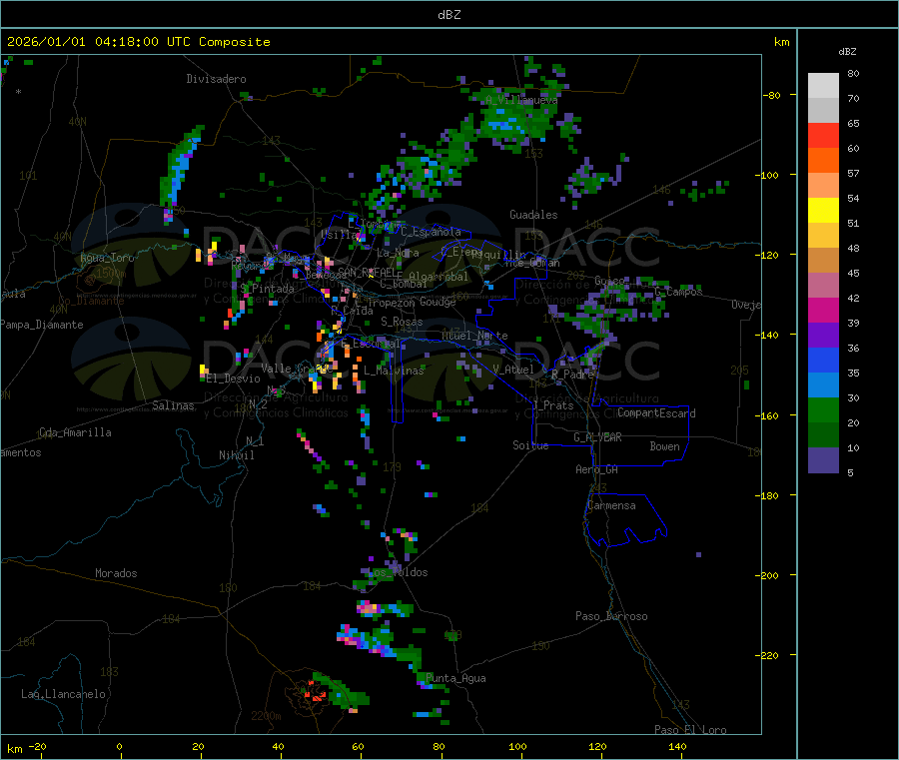
Task: Click the 0 tick on the horizontal axis
Action: [119, 746]
